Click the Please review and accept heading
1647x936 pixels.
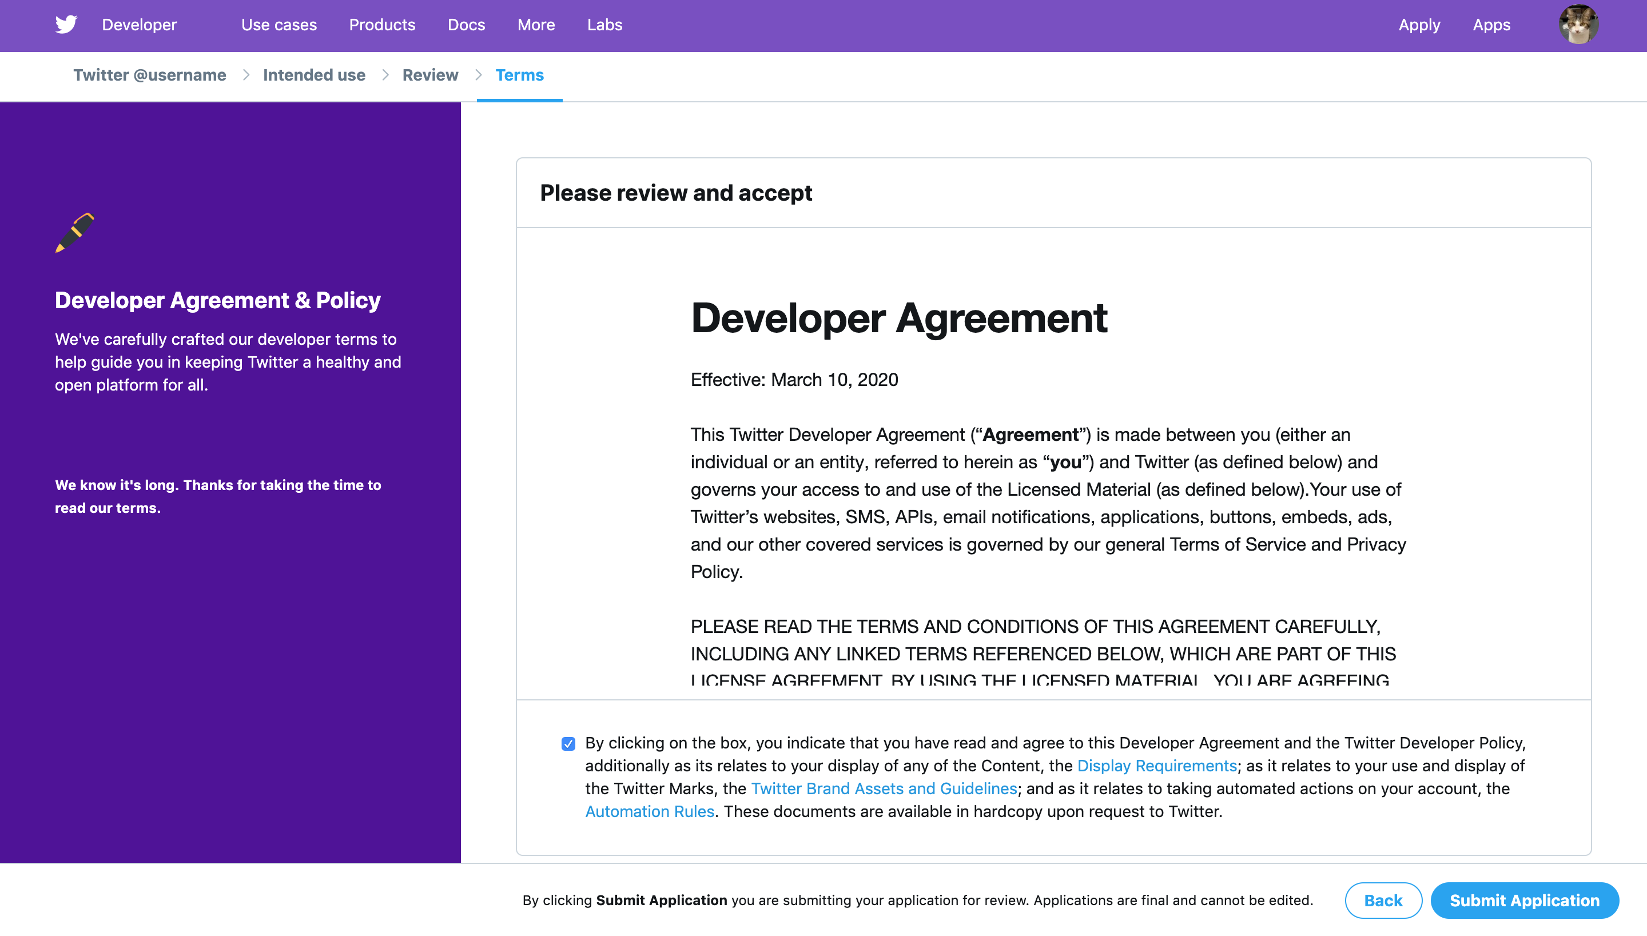click(x=675, y=193)
